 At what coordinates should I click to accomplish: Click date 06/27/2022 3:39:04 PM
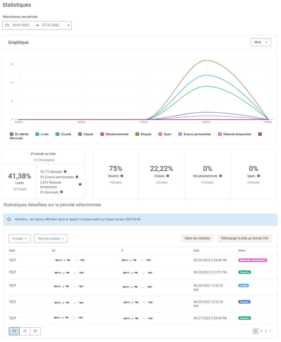(210, 318)
